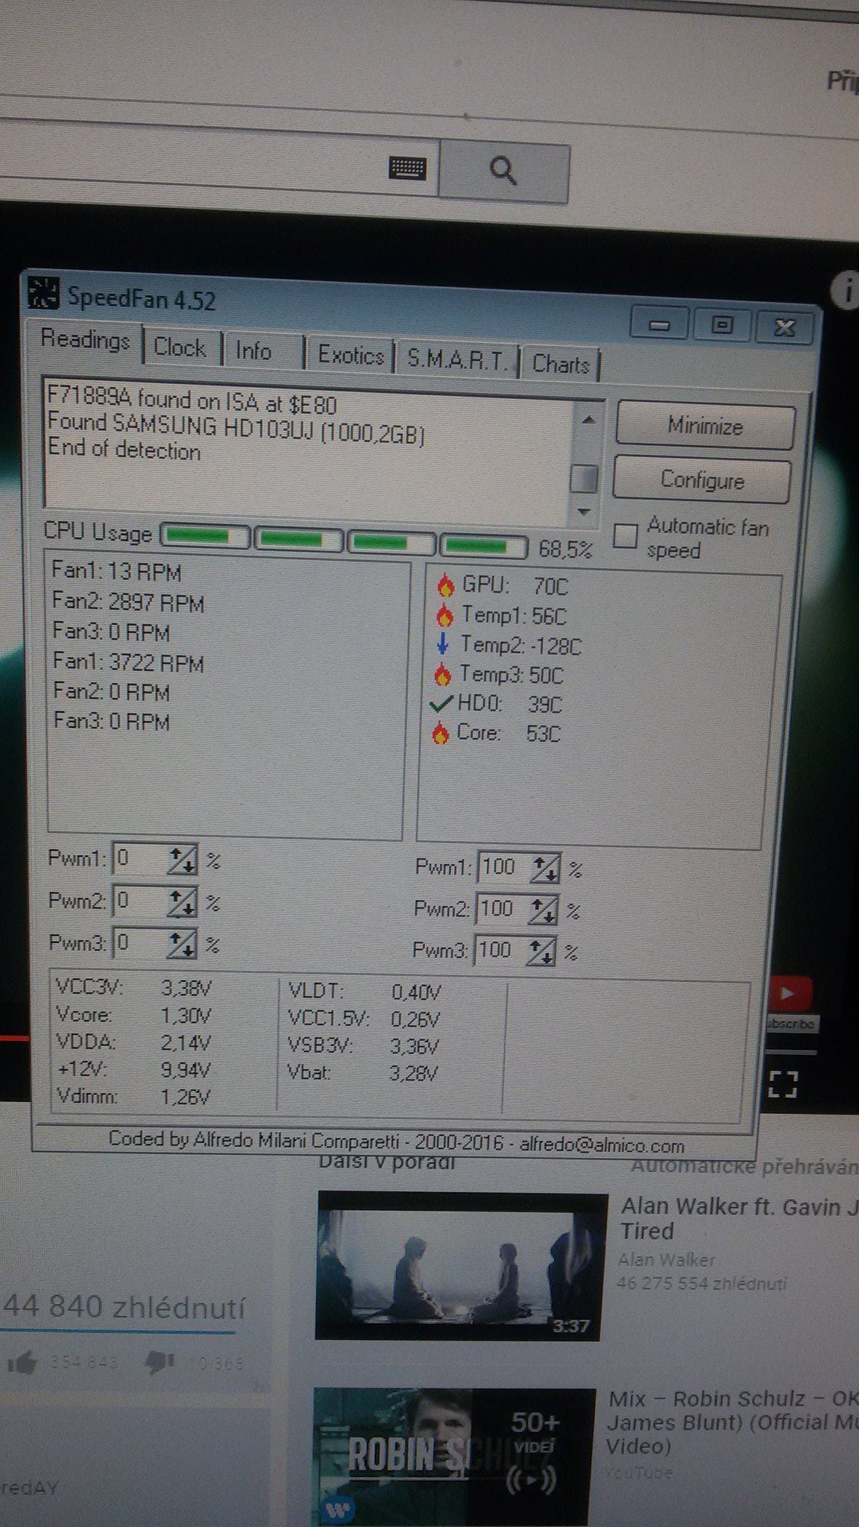This screenshot has width=859, height=1527.
Task: Click the on-screen keyboard icon in search
Action: (x=408, y=169)
